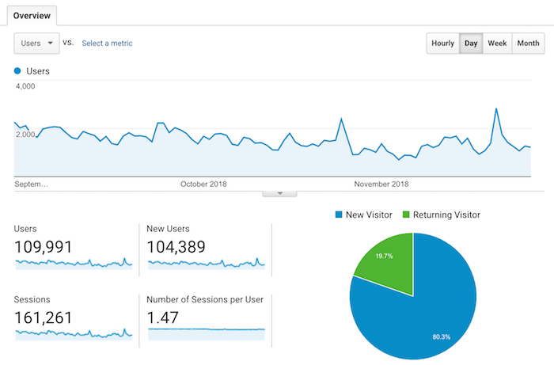The height and width of the screenshot is (365, 554).
Task: Click the New Users sparkline chart
Action: pos(207,264)
